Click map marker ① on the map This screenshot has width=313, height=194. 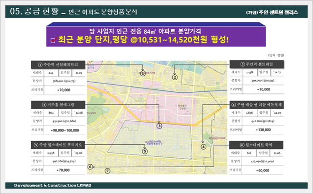pos(143,74)
